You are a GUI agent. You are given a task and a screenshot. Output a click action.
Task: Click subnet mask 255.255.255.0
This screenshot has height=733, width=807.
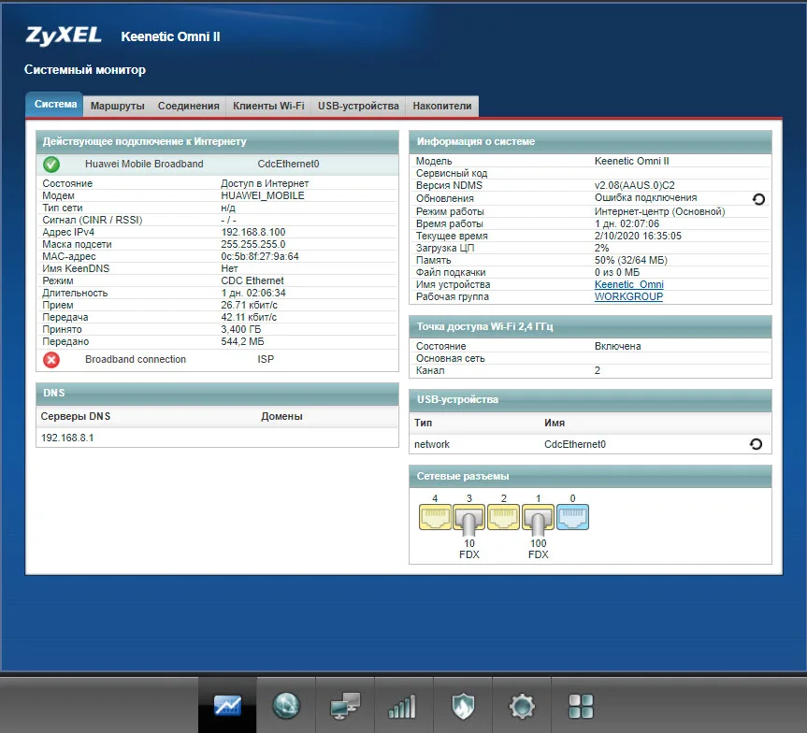point(253,244)
